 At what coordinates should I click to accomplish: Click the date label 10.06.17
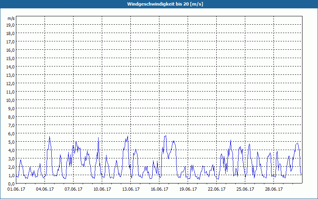click(x=102, y=189)
